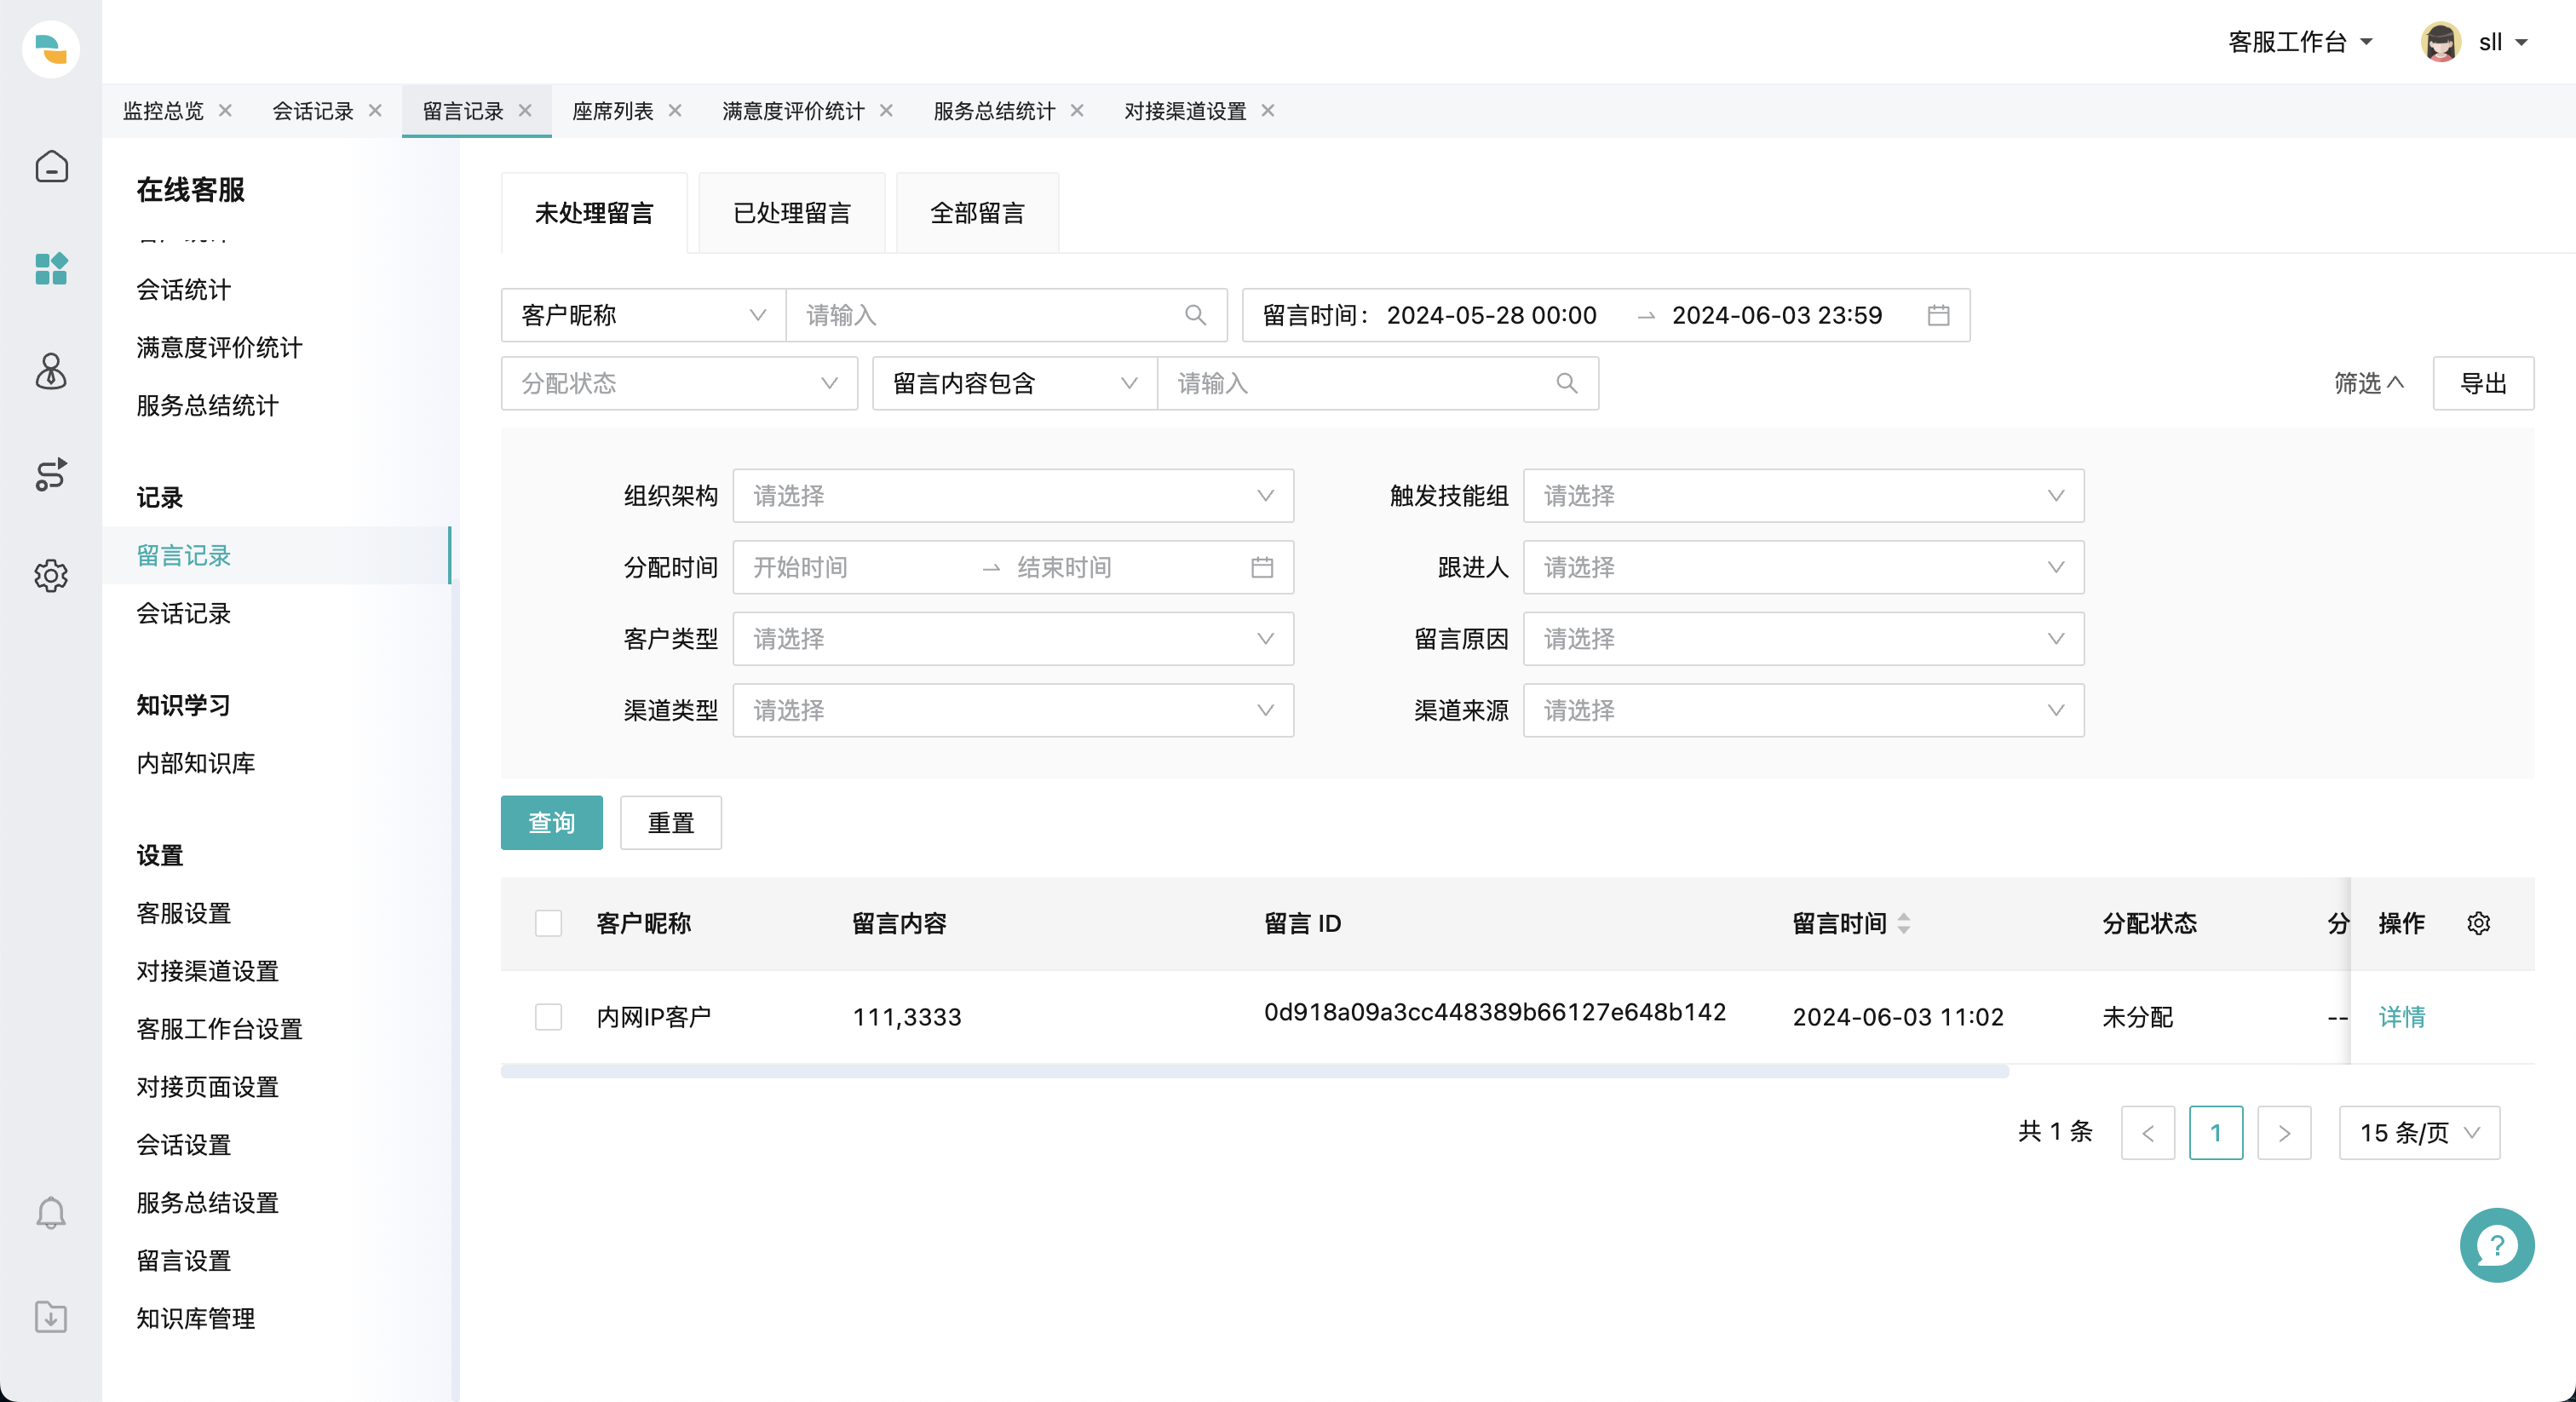The width and height of the screenshot is (2576, 1402).
Task: Open the 渠道类型 select box
Action: tap(1013, 711)
